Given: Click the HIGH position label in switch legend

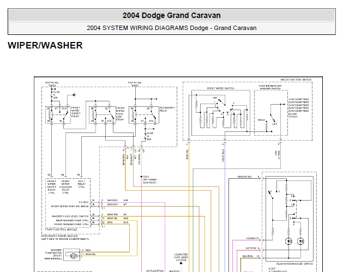Looking at the screenshot, I should (293, 117).
